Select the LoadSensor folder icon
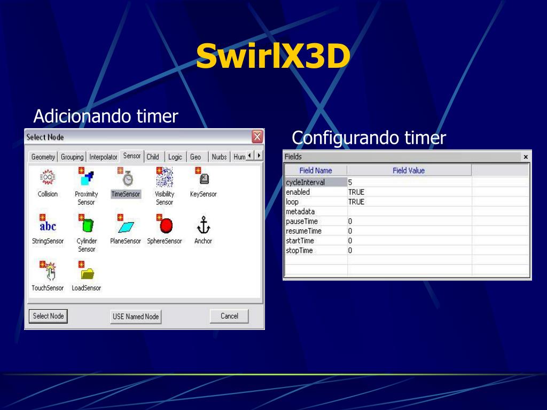 (86, 271)
